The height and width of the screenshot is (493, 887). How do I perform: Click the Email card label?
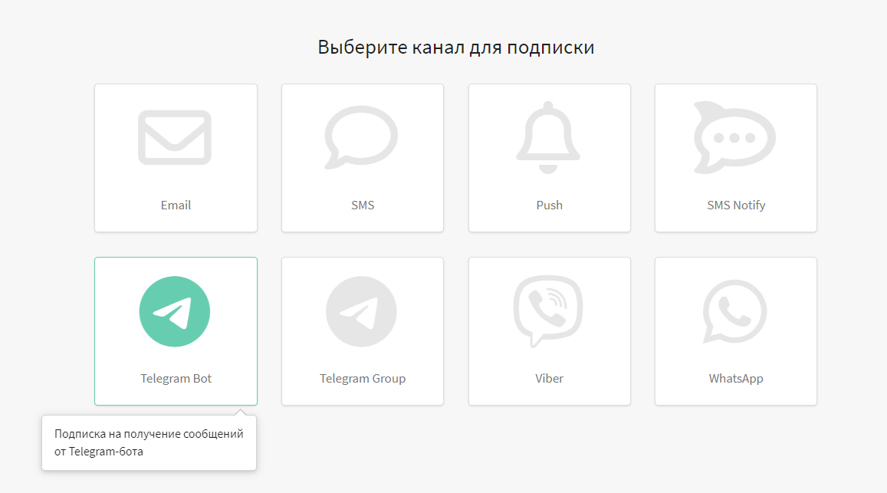[x=176, y=205]
